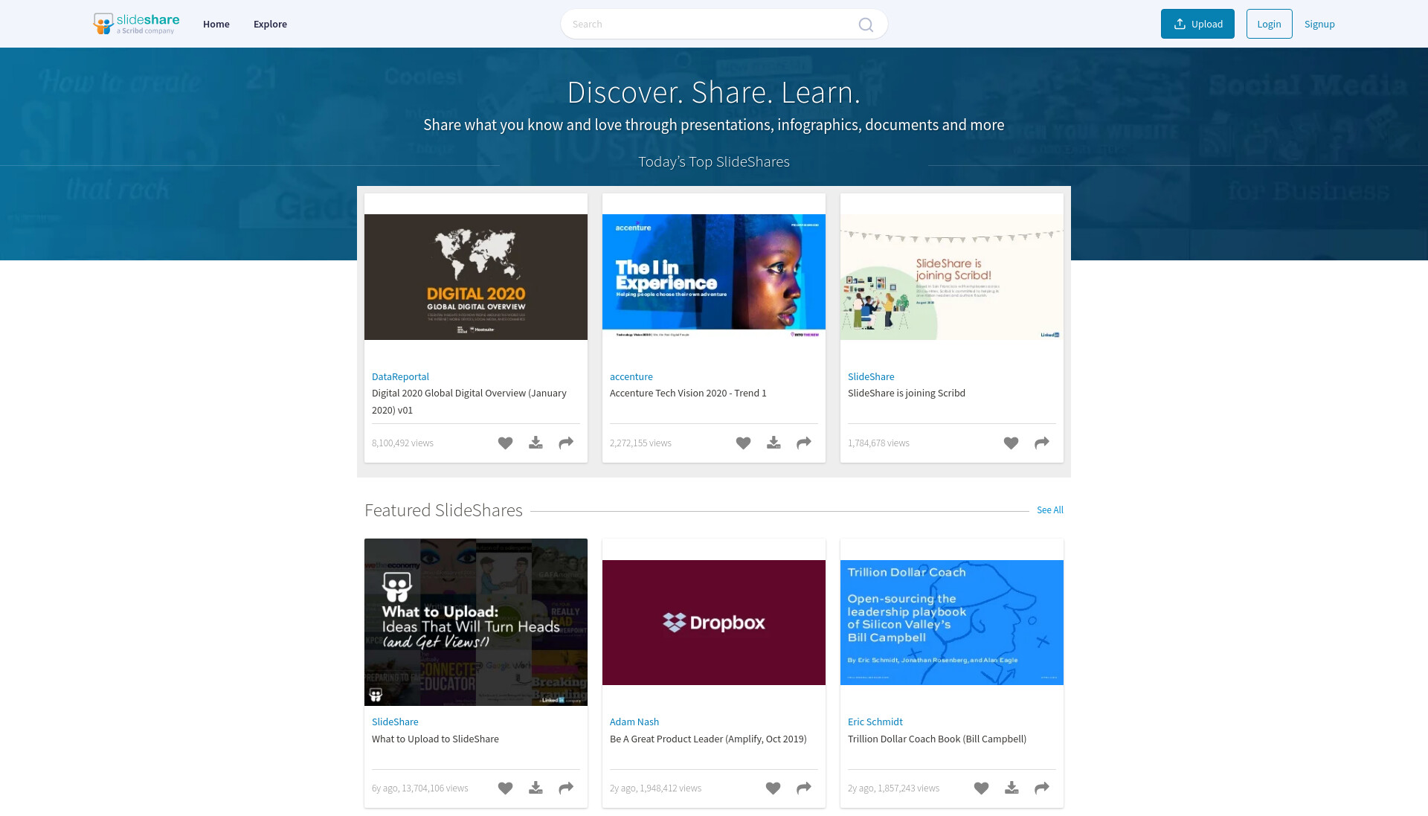Viewport: 1428px width, 816px height.
Task: Share Be A Great Product Leader presentation
Action: point(804,788)
